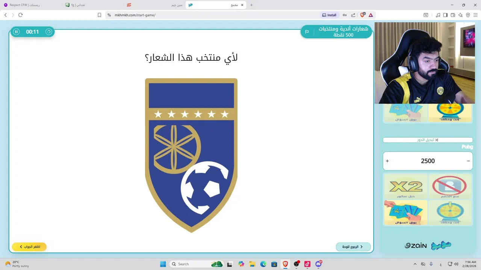Open the clock showing 7:56 AM
This screenshot has width=481, height=270.
click(x=470, y=264)
